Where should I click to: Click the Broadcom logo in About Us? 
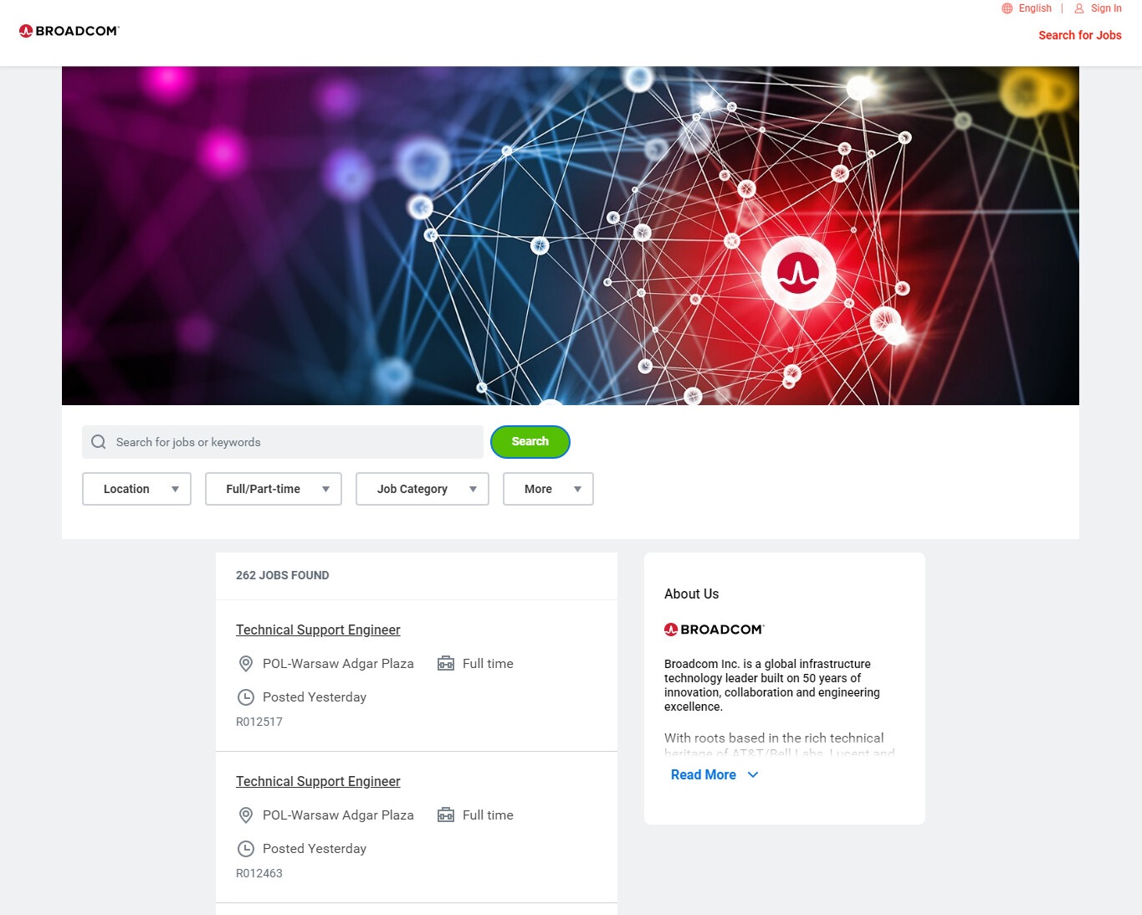point(714,630)
